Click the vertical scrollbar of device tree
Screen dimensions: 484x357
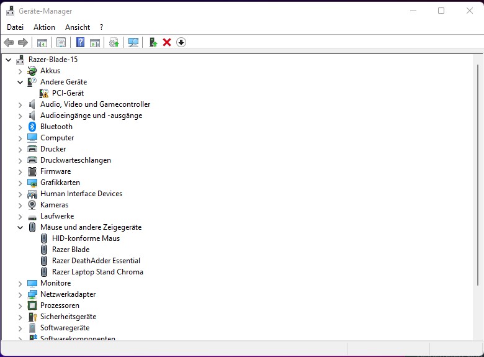(478, 175)
